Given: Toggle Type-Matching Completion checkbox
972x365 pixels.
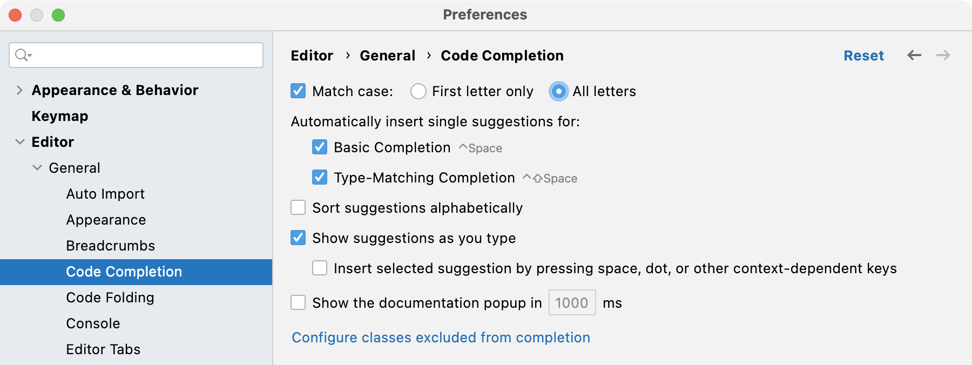Looking at the screenshot, I should (320, 177).
